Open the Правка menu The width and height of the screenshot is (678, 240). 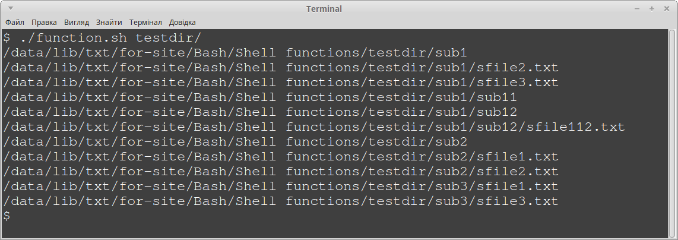(44, 22)
